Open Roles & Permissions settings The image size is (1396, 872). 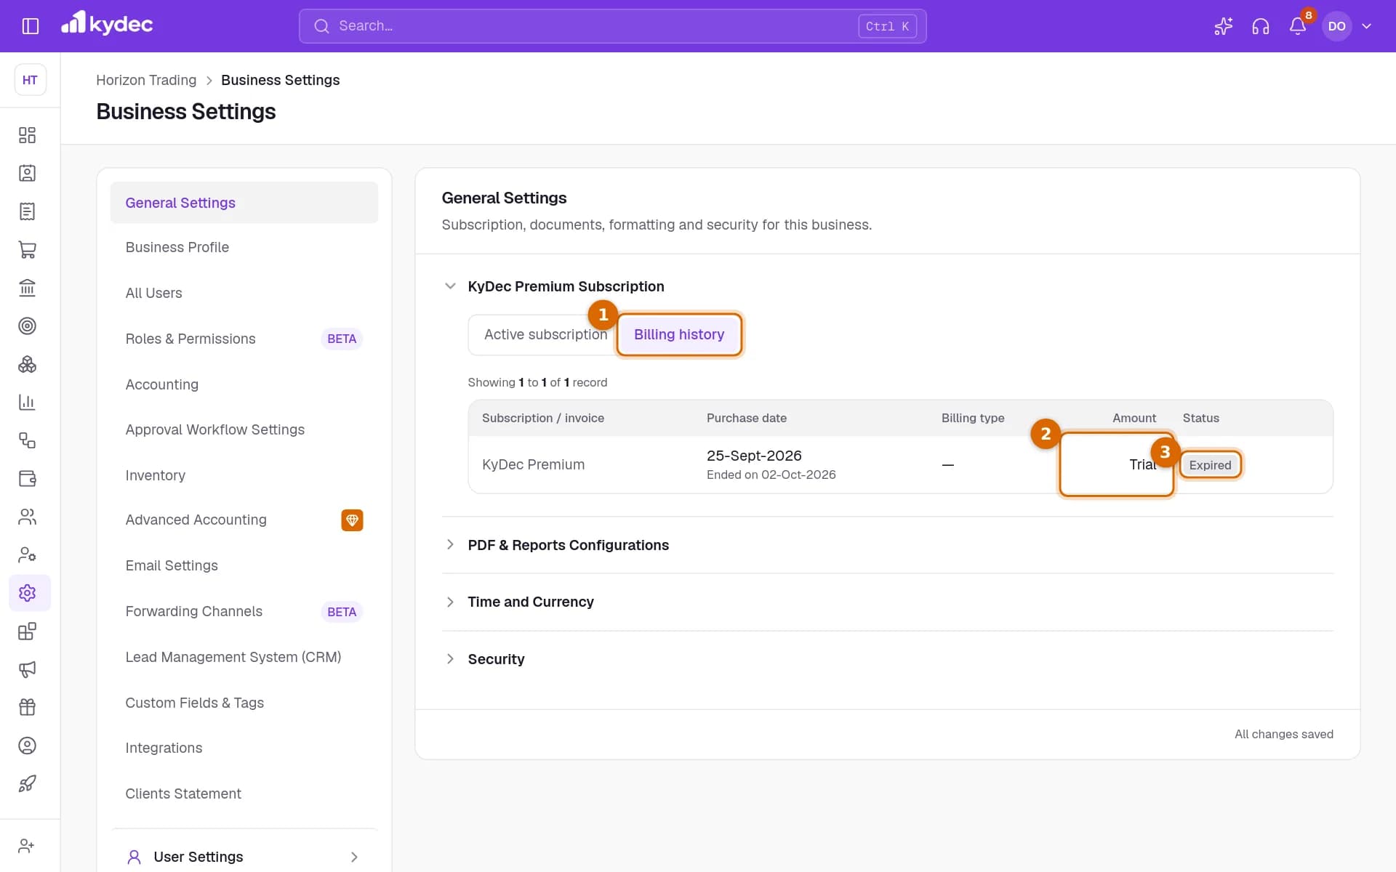pos(244,339)
